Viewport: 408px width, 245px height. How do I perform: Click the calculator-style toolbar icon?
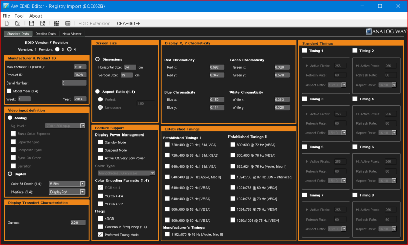pyautogui.click(x=68, y=23)
